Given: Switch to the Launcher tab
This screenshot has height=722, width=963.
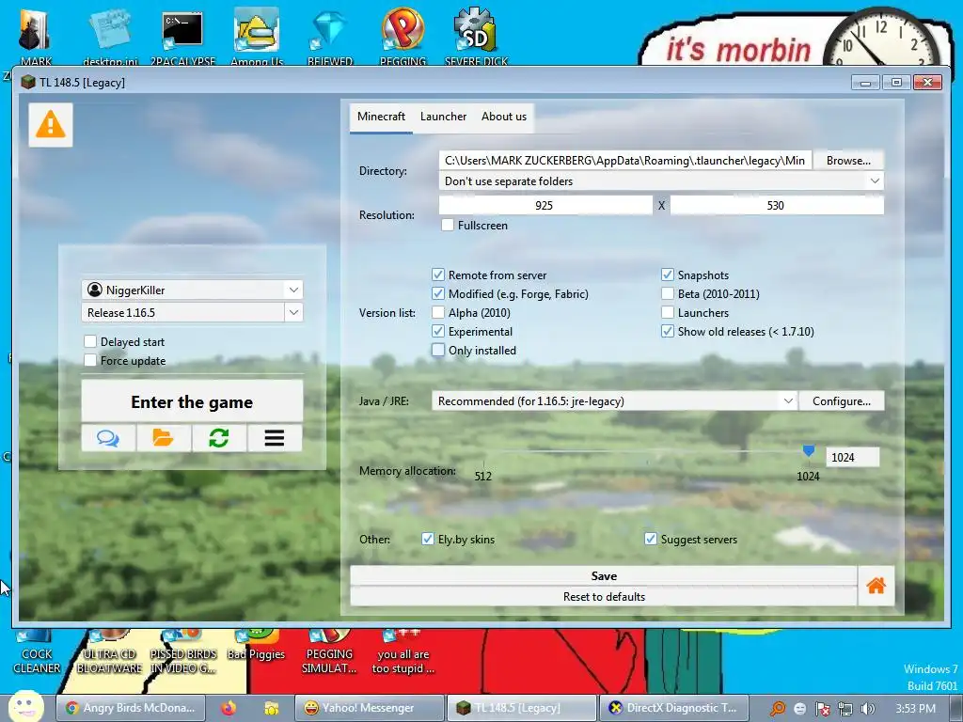Looking at the screenshot, I should pos(443,117).
